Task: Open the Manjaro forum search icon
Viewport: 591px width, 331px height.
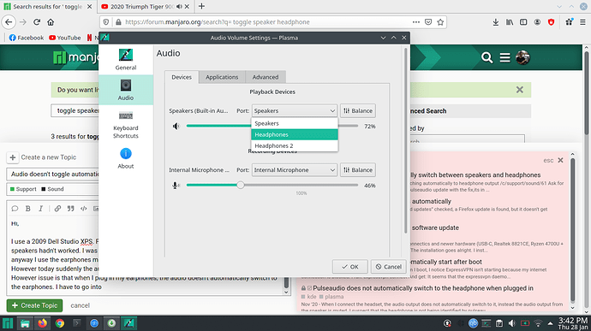Action: coord(487,57)
